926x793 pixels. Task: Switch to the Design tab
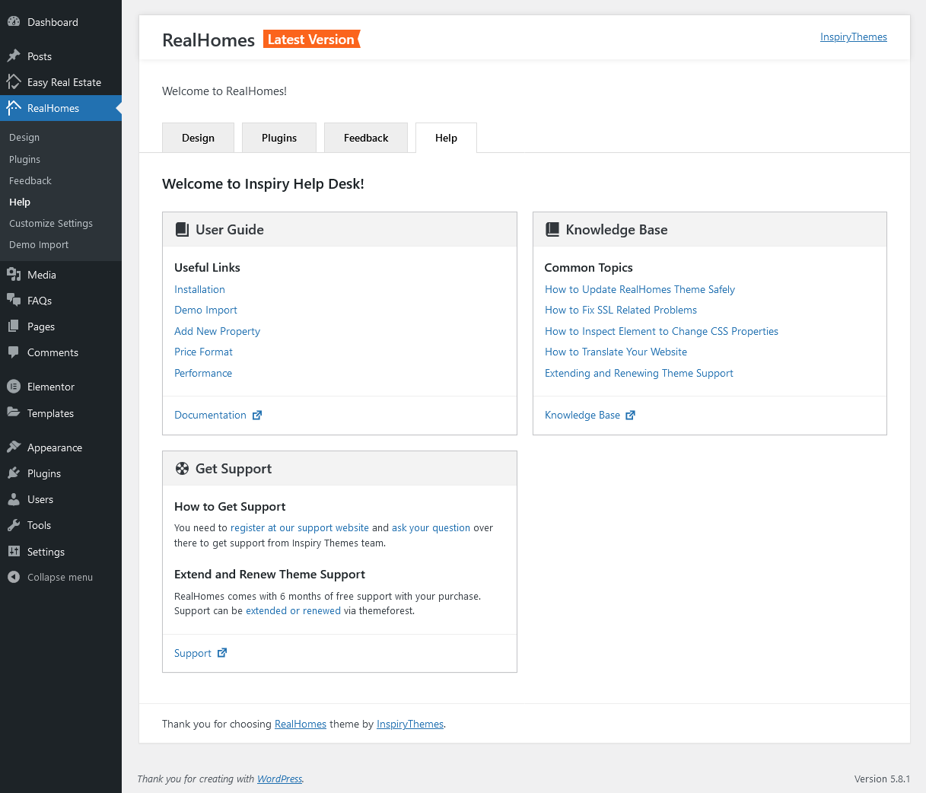pyautogui.click(x=198, y=138)
